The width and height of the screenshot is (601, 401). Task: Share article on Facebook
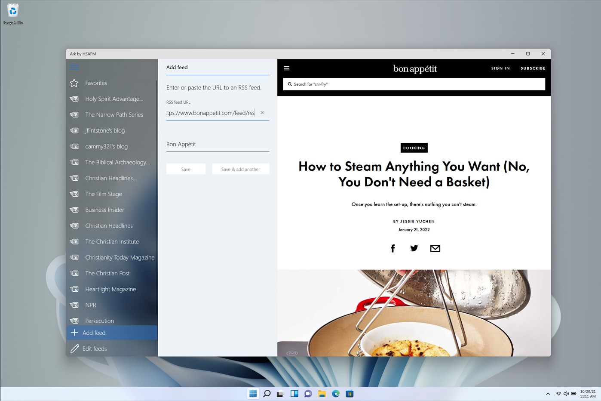coord(392,248)
